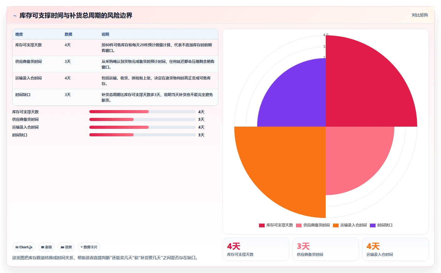Select the 库存可支撑天数 table row label
Viewport: 441px width, 273px height.
[x=29, y=45]
